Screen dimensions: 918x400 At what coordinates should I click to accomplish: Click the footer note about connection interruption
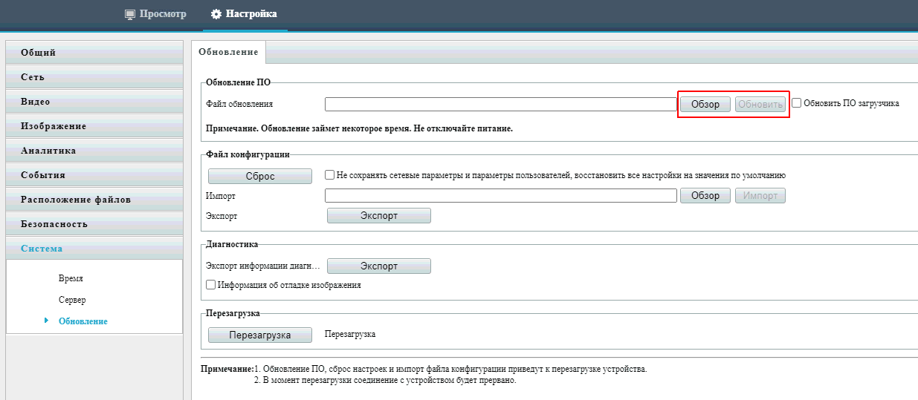click(x=384, y=380)
